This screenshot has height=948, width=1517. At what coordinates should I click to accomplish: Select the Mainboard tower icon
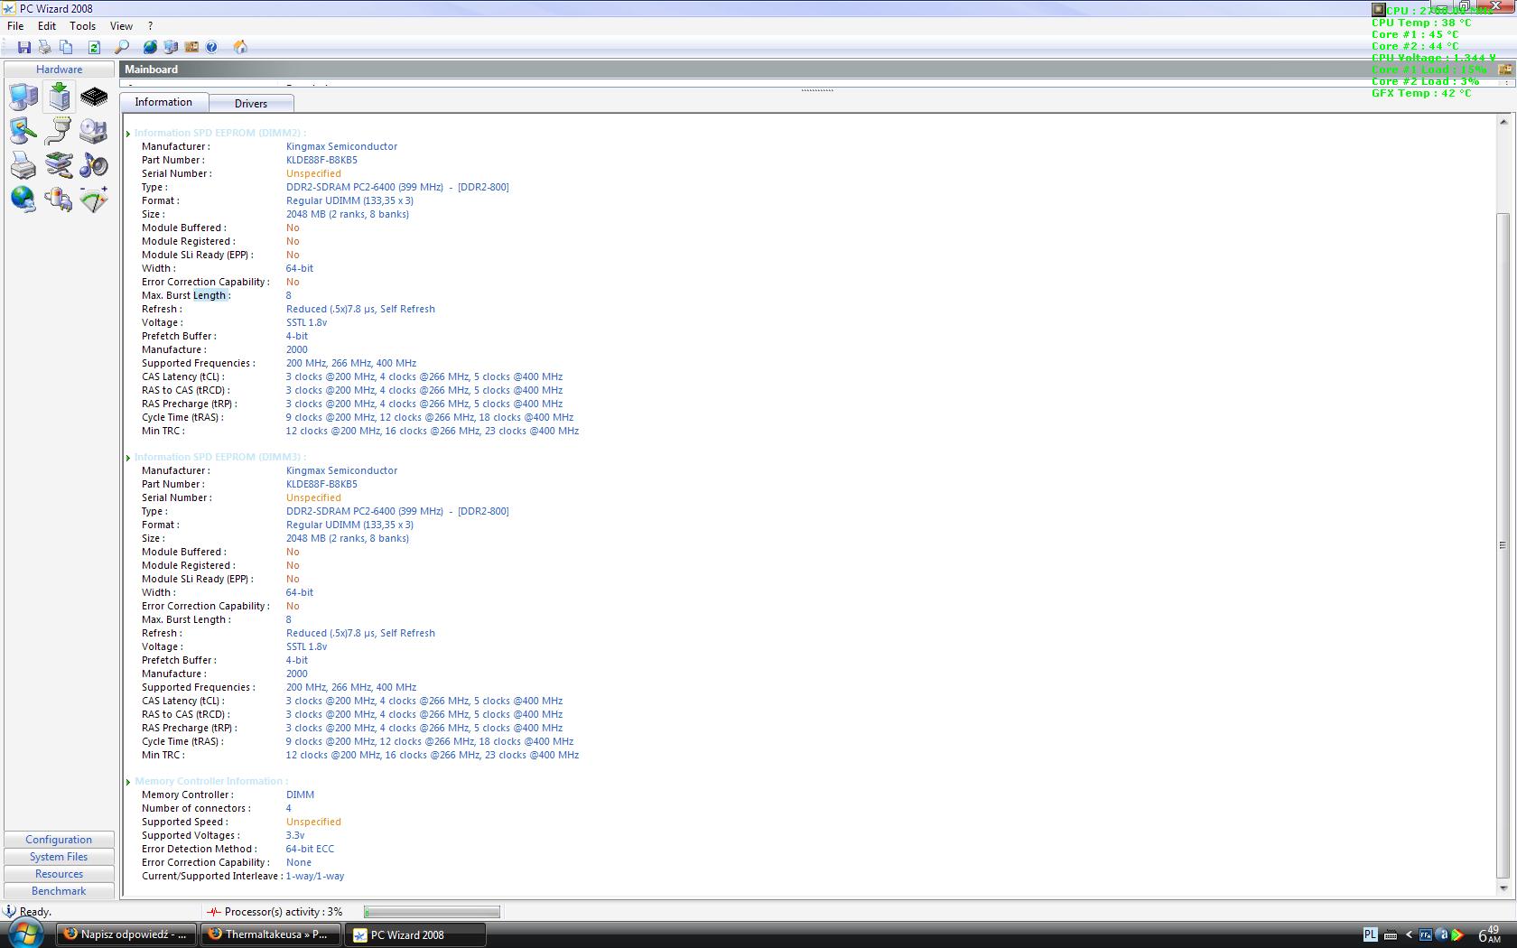coord(59,97)
